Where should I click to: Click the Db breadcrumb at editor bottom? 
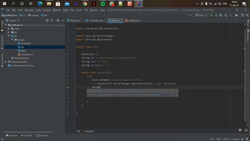(x=79, y=131)
